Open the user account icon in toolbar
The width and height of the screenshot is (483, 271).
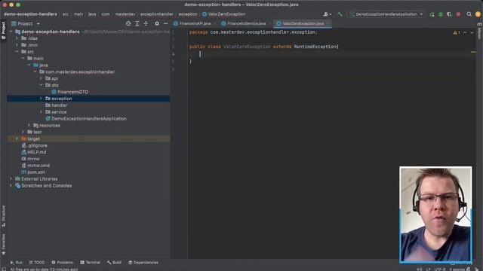(x=327, y=14)
